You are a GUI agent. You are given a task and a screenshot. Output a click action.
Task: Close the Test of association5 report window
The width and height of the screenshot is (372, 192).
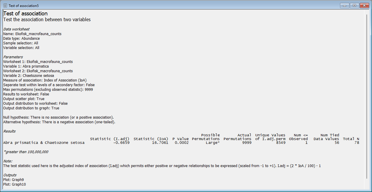coord(364,5)
